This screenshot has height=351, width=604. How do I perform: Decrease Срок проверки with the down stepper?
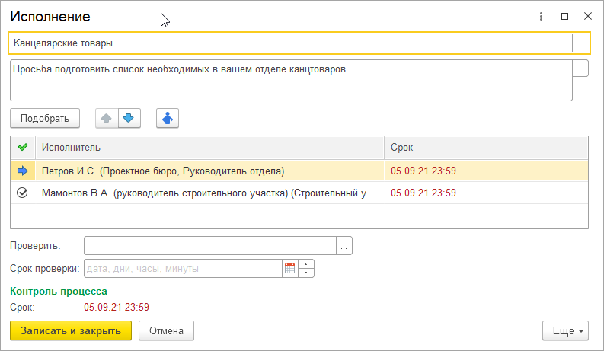click(x=306, y=273)
